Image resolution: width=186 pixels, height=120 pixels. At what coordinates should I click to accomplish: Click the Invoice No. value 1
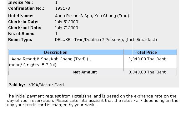pyautogui.click(x=56, y=2)
